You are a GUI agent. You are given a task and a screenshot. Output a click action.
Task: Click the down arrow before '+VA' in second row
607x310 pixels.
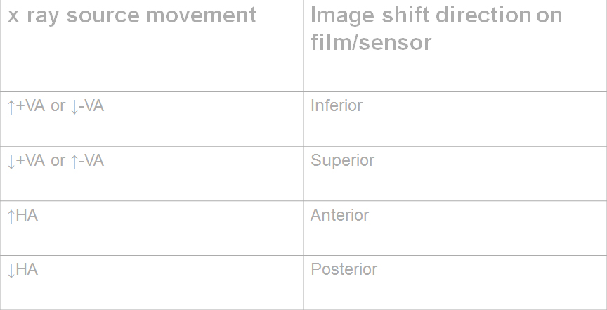point(11,161)
